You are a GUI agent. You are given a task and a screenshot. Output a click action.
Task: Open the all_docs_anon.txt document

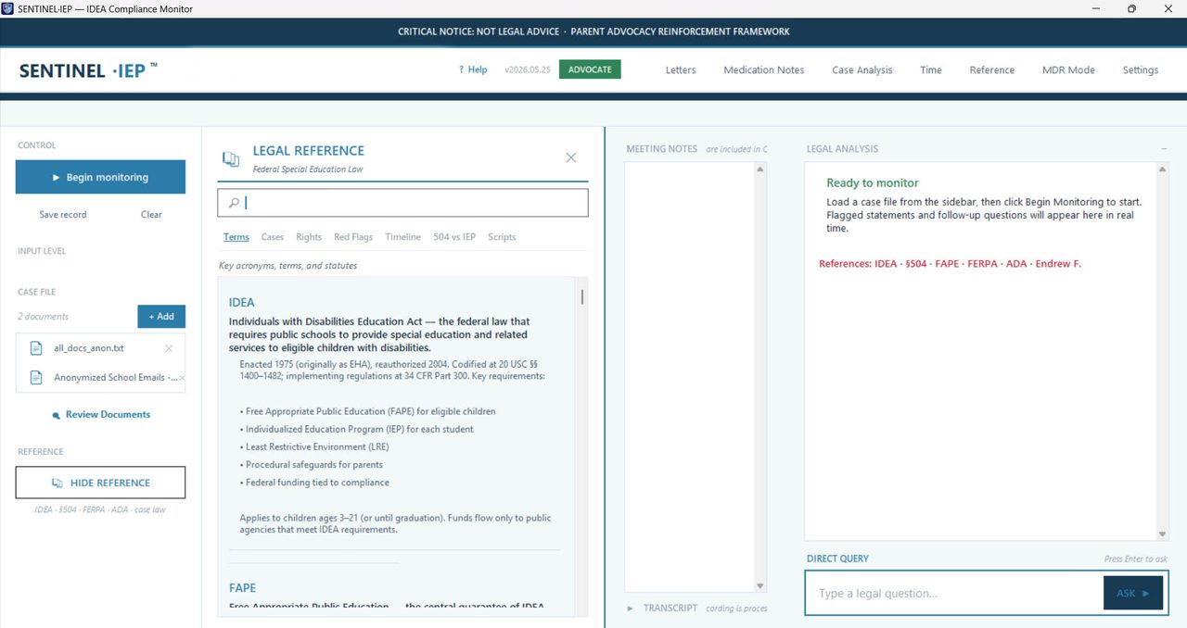coord(89,348)
